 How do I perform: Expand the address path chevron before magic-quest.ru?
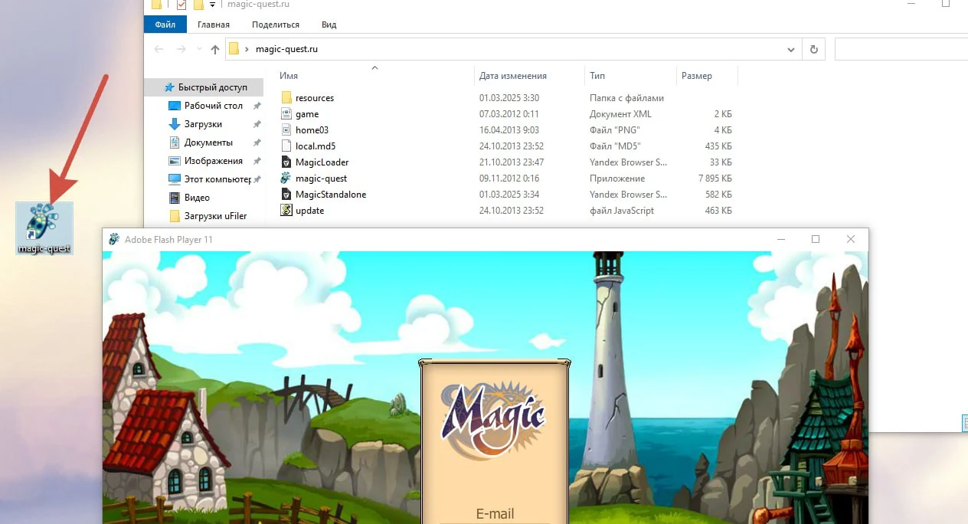(247, 49)
